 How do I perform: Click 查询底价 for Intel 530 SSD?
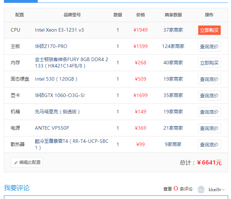point(209,79)
